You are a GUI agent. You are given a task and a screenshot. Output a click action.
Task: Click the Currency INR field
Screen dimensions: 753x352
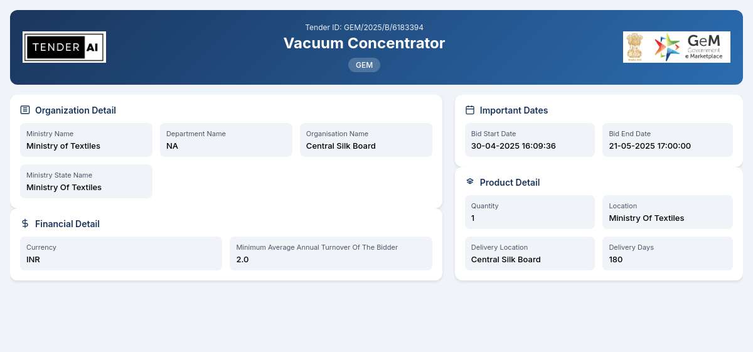(121, 253)
